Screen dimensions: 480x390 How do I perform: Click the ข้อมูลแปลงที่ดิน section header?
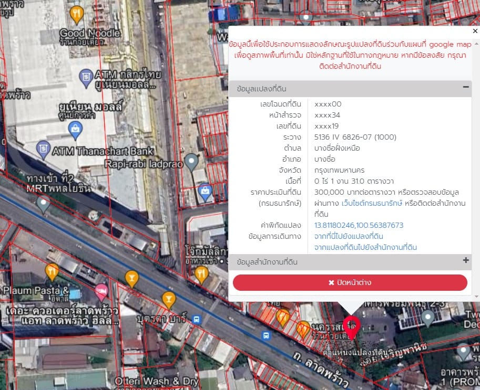tap(350, 89)
